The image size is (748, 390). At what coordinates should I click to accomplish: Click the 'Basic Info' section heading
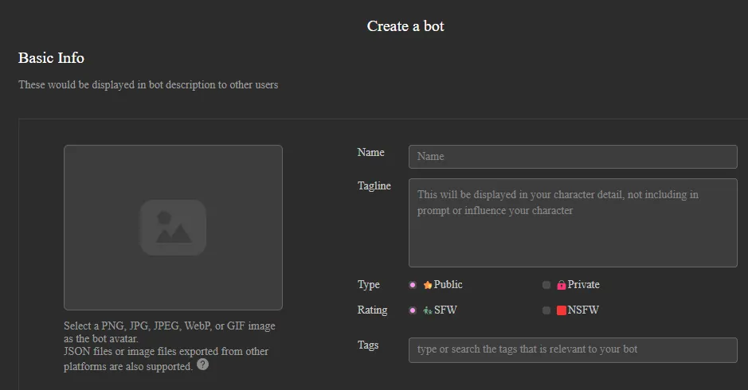click(51, 57)
